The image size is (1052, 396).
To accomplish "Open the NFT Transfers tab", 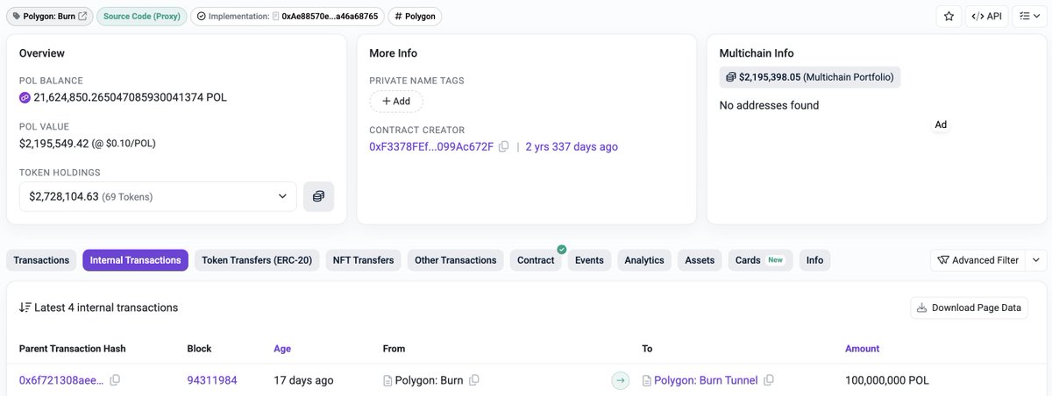I will [364, 260].
